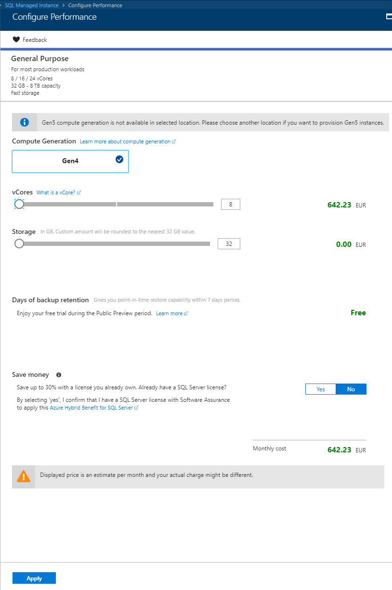392x590 pixels.
Task: Click the blue info icon in Gen5 notice
Action: click(x=25, y=122)
